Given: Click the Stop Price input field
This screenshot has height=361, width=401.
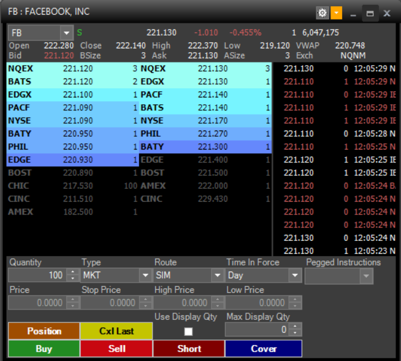Looking at the screenshot, I should click(x=110, y=303).
